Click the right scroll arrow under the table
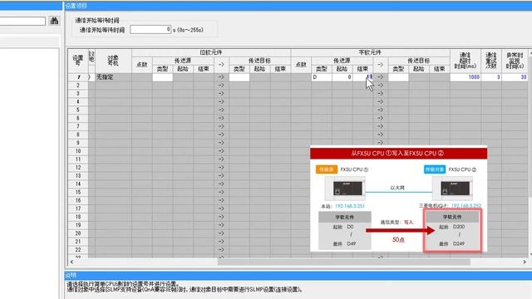The width and height of the screenshot is (532, 299). click(x=525, y=262)
